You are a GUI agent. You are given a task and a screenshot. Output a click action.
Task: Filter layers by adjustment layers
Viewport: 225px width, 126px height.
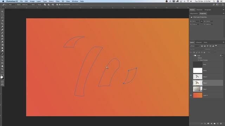205,46
